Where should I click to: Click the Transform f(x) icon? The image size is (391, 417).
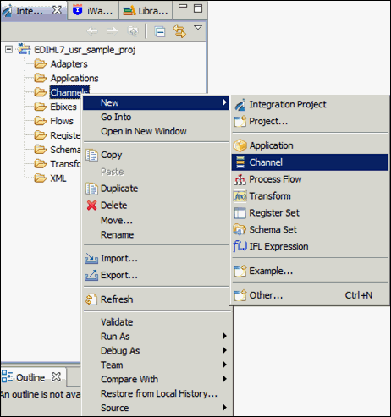(240, 196)
